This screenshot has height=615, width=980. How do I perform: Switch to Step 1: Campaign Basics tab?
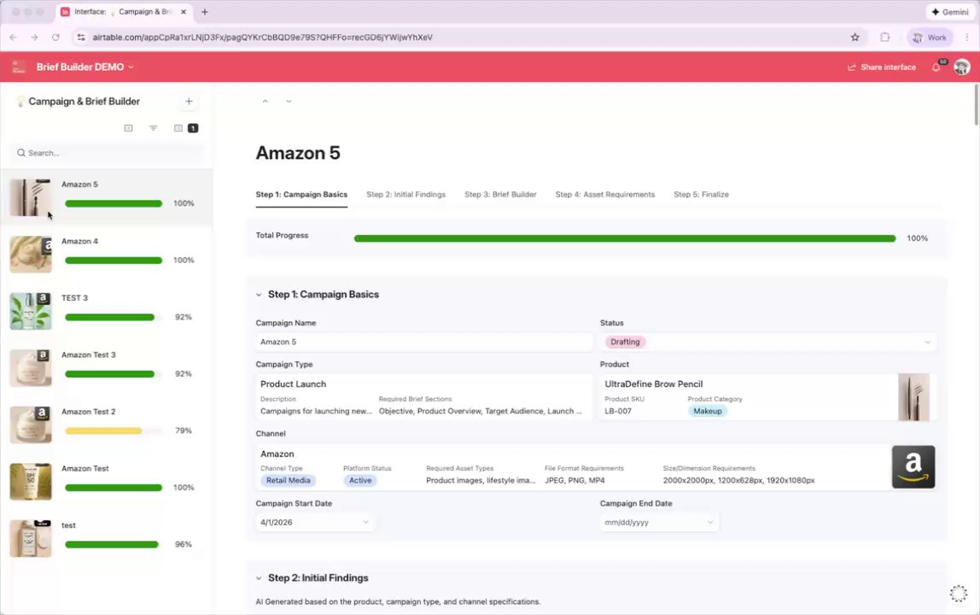click(301, 195)
